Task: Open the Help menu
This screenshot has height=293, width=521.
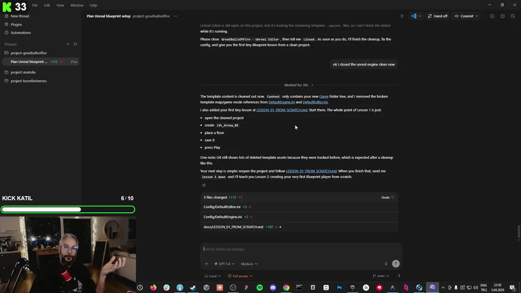Action: point(93,5)
